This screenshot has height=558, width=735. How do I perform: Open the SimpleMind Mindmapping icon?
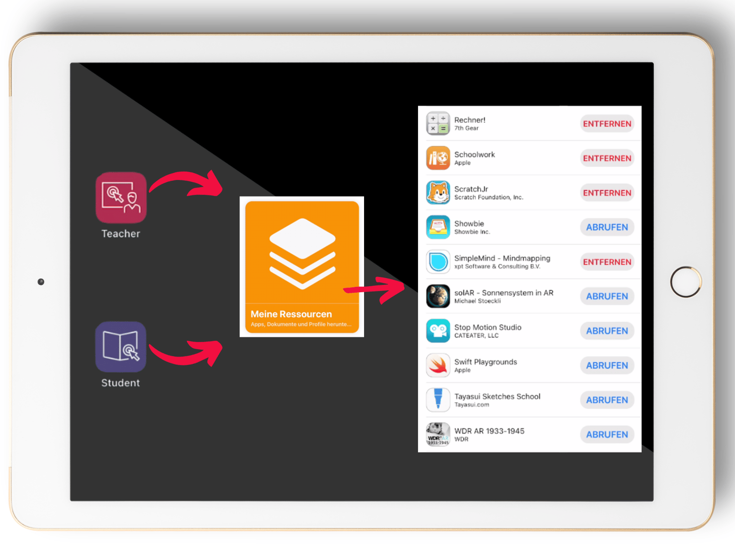(438, 261)
